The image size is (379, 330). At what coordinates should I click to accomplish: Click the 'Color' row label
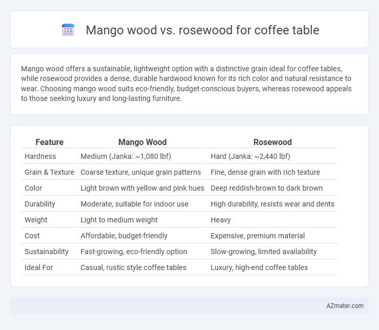[33, 188]
